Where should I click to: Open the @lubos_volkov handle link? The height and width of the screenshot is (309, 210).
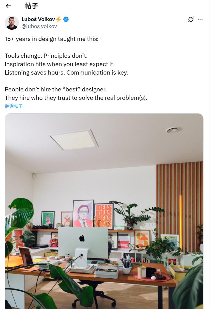tap(39, 26)
